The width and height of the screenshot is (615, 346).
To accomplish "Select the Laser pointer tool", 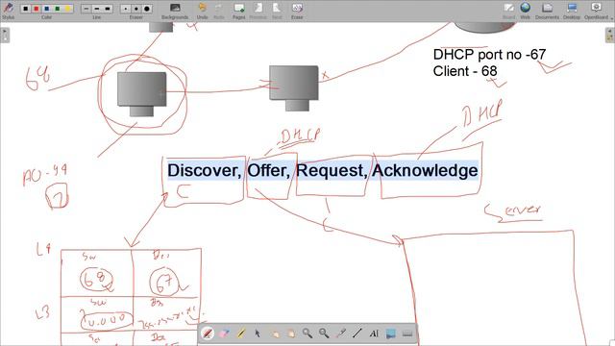I will coord(340,334).
